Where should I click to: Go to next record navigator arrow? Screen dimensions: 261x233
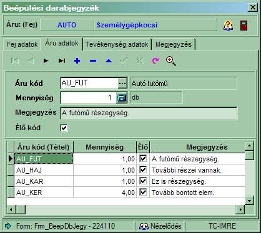tap(46, 61)
